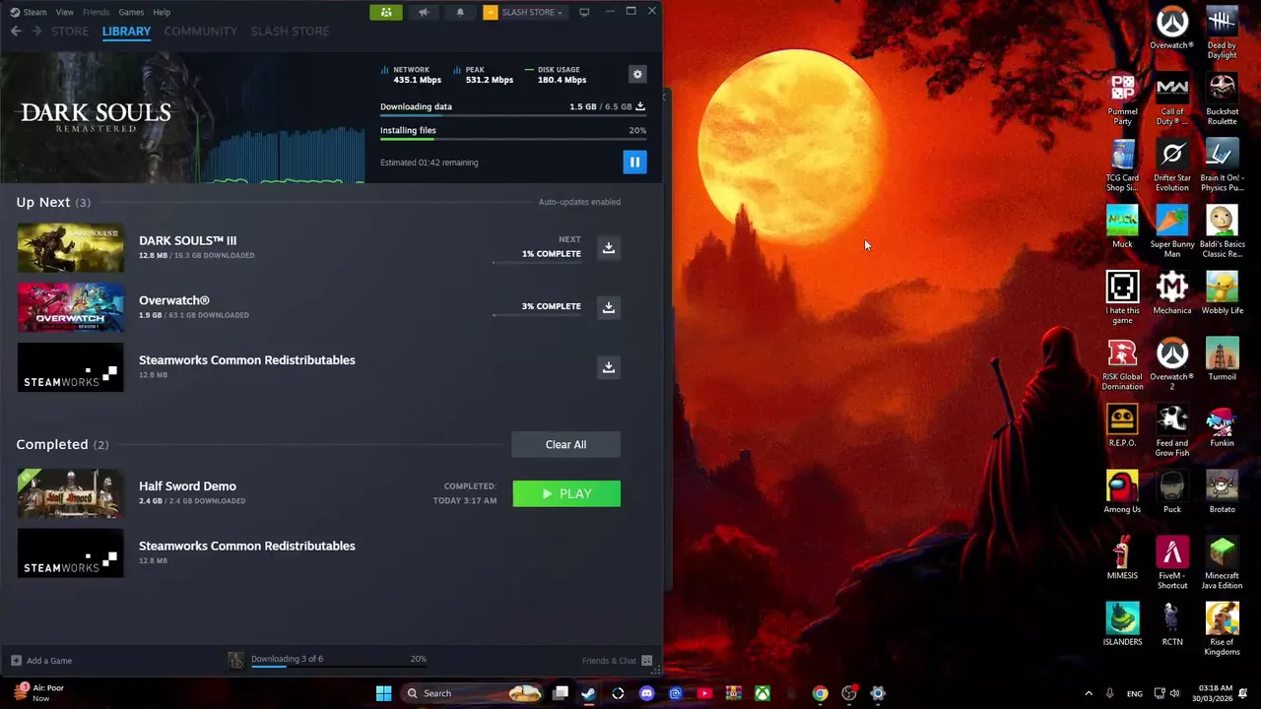Open Discord from the taskbar
Screen dimensions: 1261x709
click(x=646, y=693)
